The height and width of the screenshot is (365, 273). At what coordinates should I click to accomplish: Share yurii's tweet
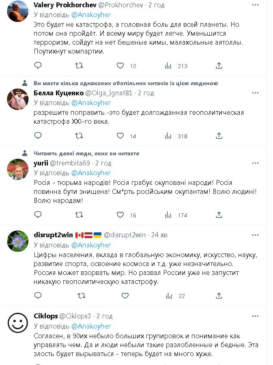pyautogui.click(x=219, y=215)
